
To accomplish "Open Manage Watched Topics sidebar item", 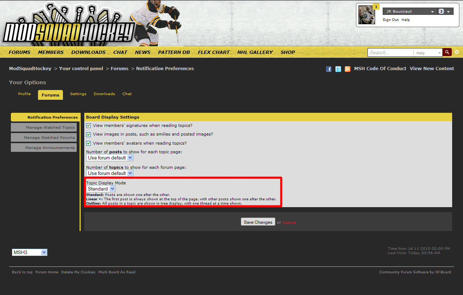I will (44, 128).
